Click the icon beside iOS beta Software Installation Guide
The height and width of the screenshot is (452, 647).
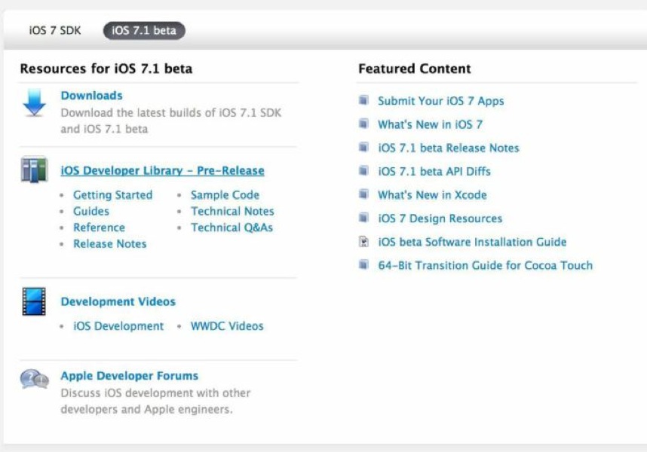[x=363, y=242]
